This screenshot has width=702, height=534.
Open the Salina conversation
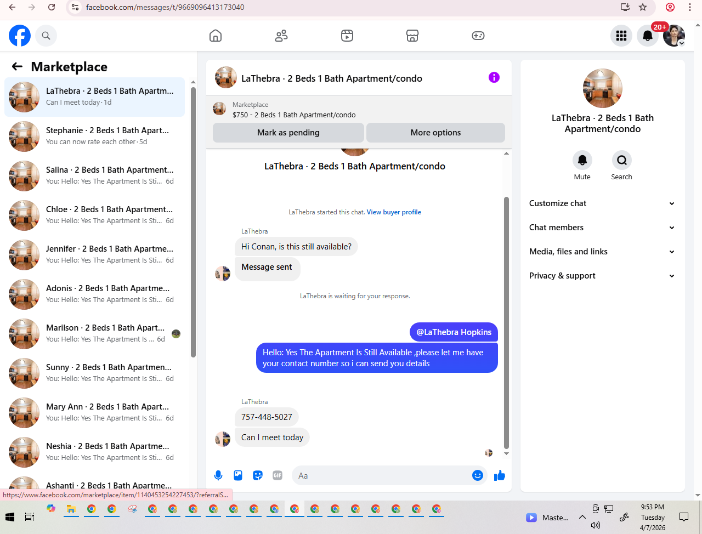(94, 176)
